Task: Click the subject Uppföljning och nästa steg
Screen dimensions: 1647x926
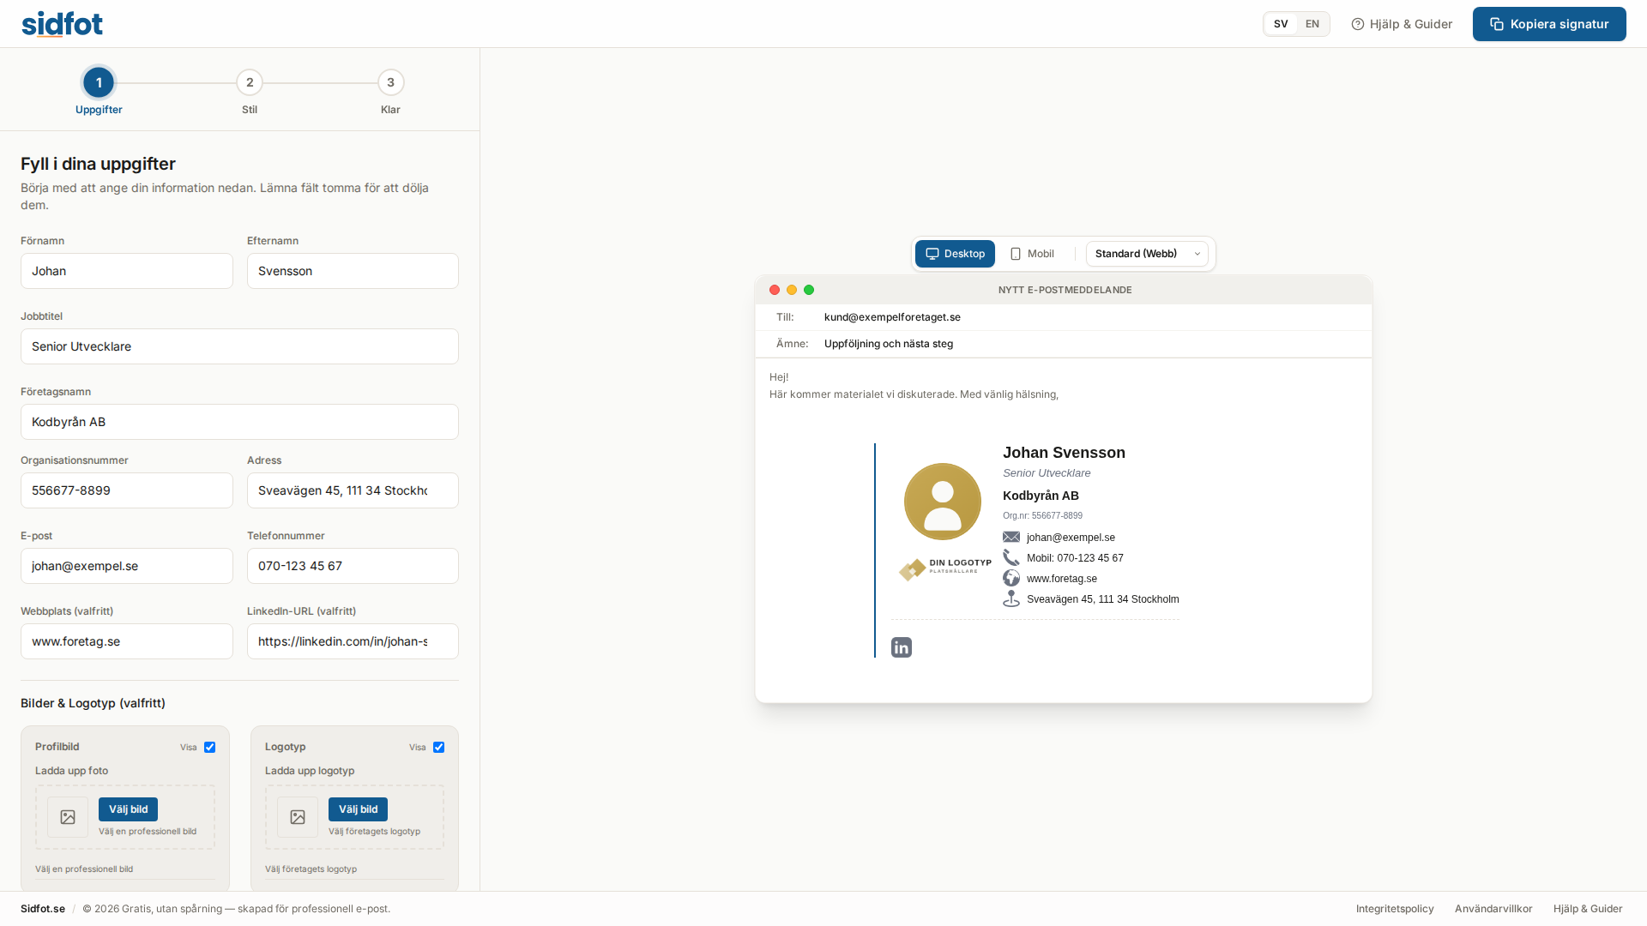Action: click(889, 344)
